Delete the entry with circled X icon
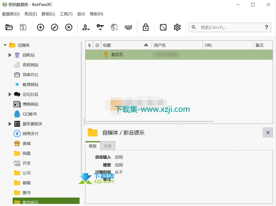 coord(69,27)
